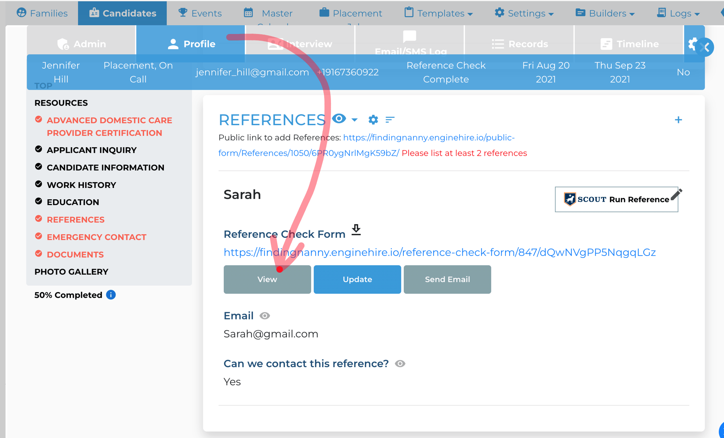Open the REFERENCES section settings gear
This screenshot has height=438, width=724.
[373, 120]
